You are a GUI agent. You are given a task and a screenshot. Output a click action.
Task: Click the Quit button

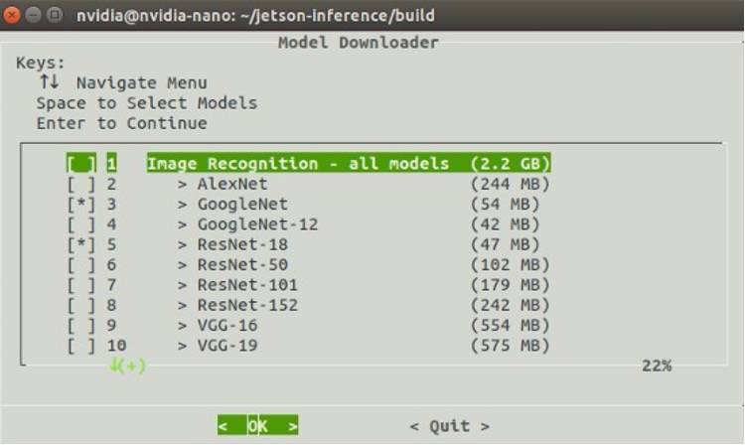[x=449, y=426]
